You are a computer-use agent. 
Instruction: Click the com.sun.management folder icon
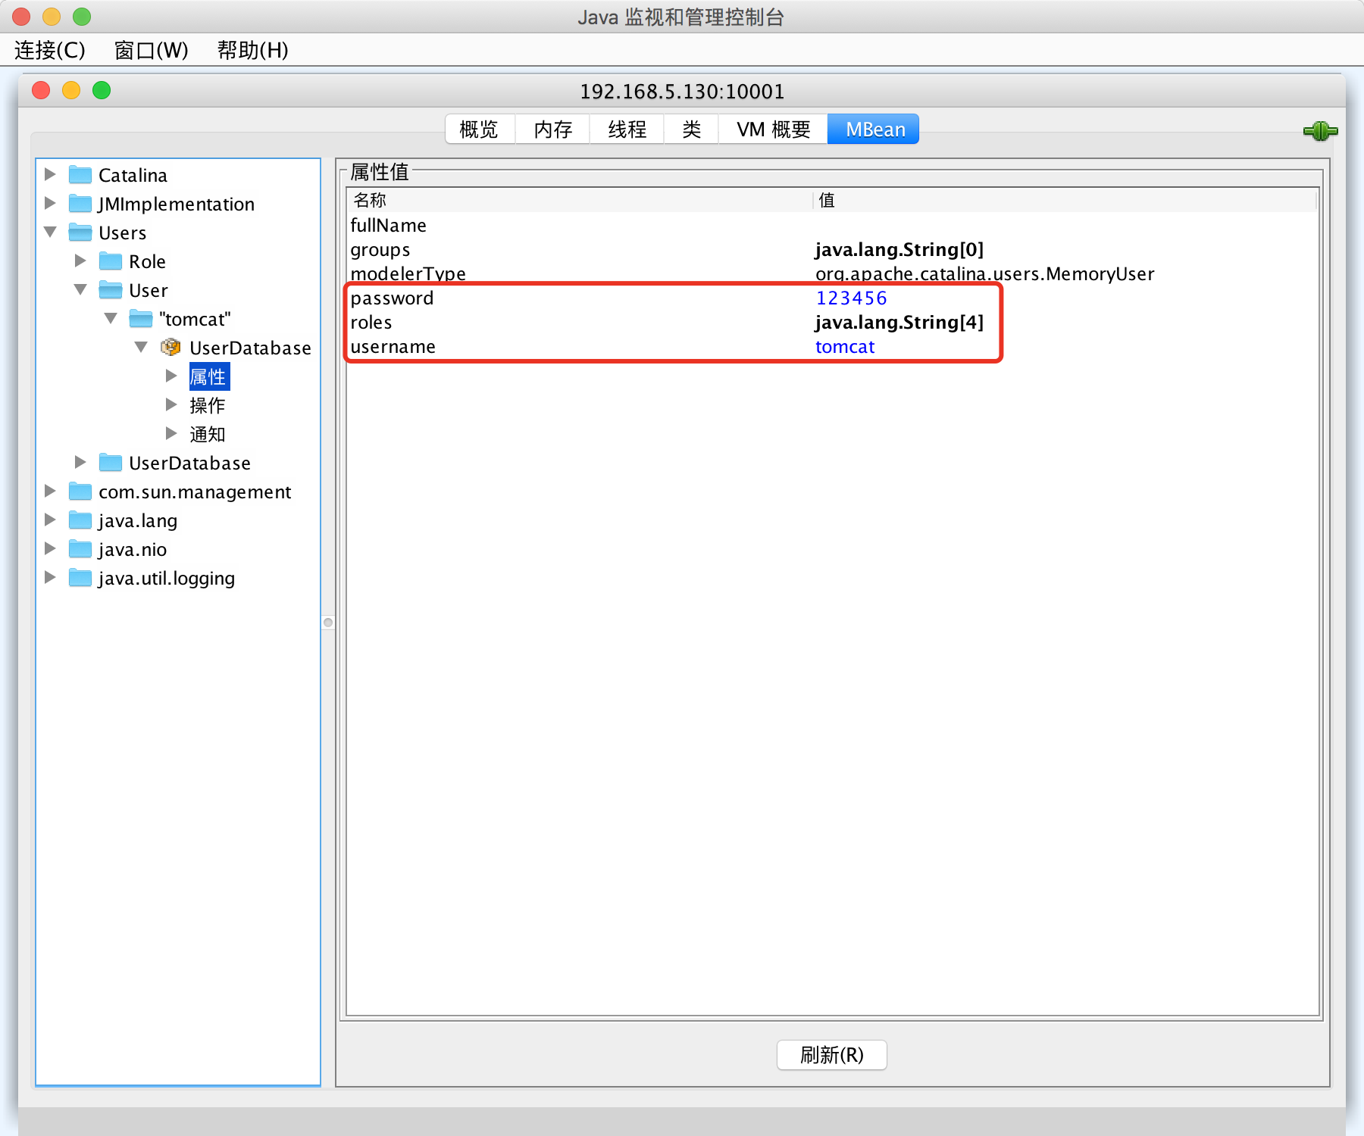click(80, 492)
